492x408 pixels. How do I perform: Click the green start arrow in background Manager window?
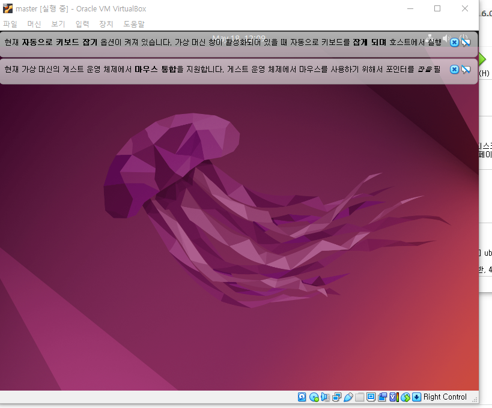tap(482, 59)
